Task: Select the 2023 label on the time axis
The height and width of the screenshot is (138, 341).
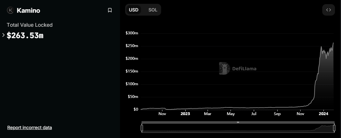Action: pyautogui.click(x=185, y=114)
